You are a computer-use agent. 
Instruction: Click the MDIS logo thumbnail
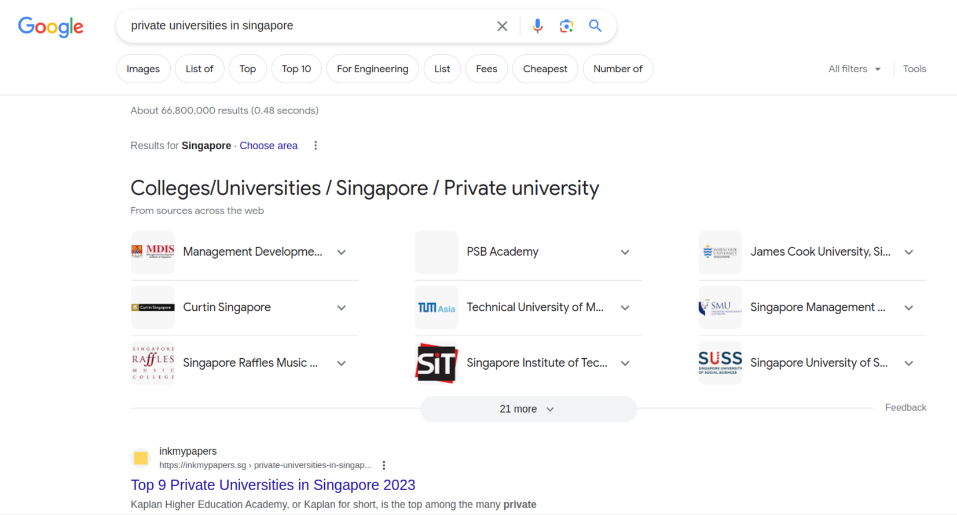click(153, 252)
